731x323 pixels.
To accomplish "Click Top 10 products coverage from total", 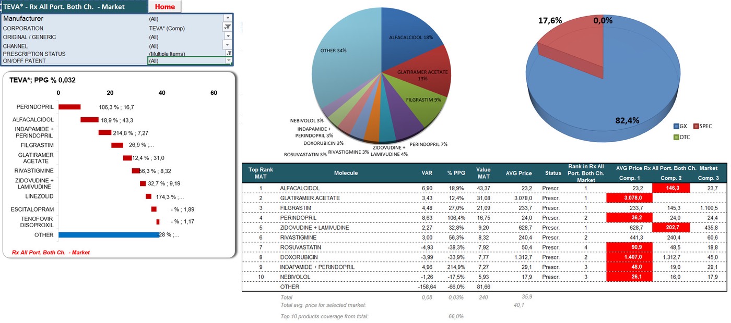I will 324,316.
